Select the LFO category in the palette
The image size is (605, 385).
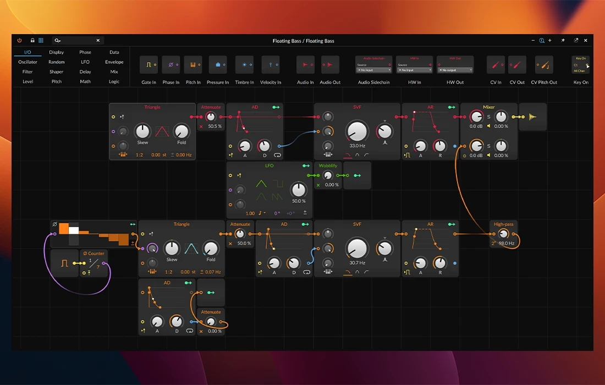[85, 62]
